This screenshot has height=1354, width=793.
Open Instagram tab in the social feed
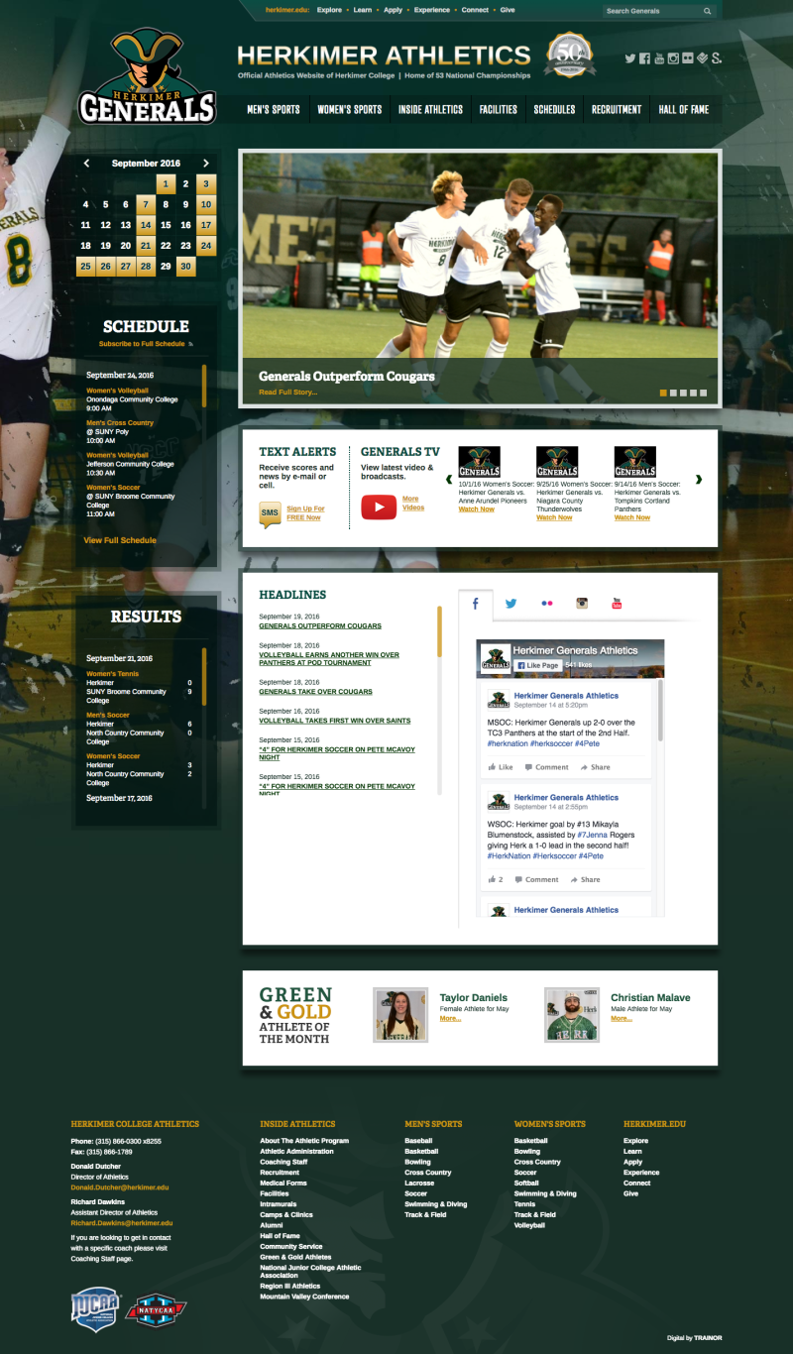583,603
